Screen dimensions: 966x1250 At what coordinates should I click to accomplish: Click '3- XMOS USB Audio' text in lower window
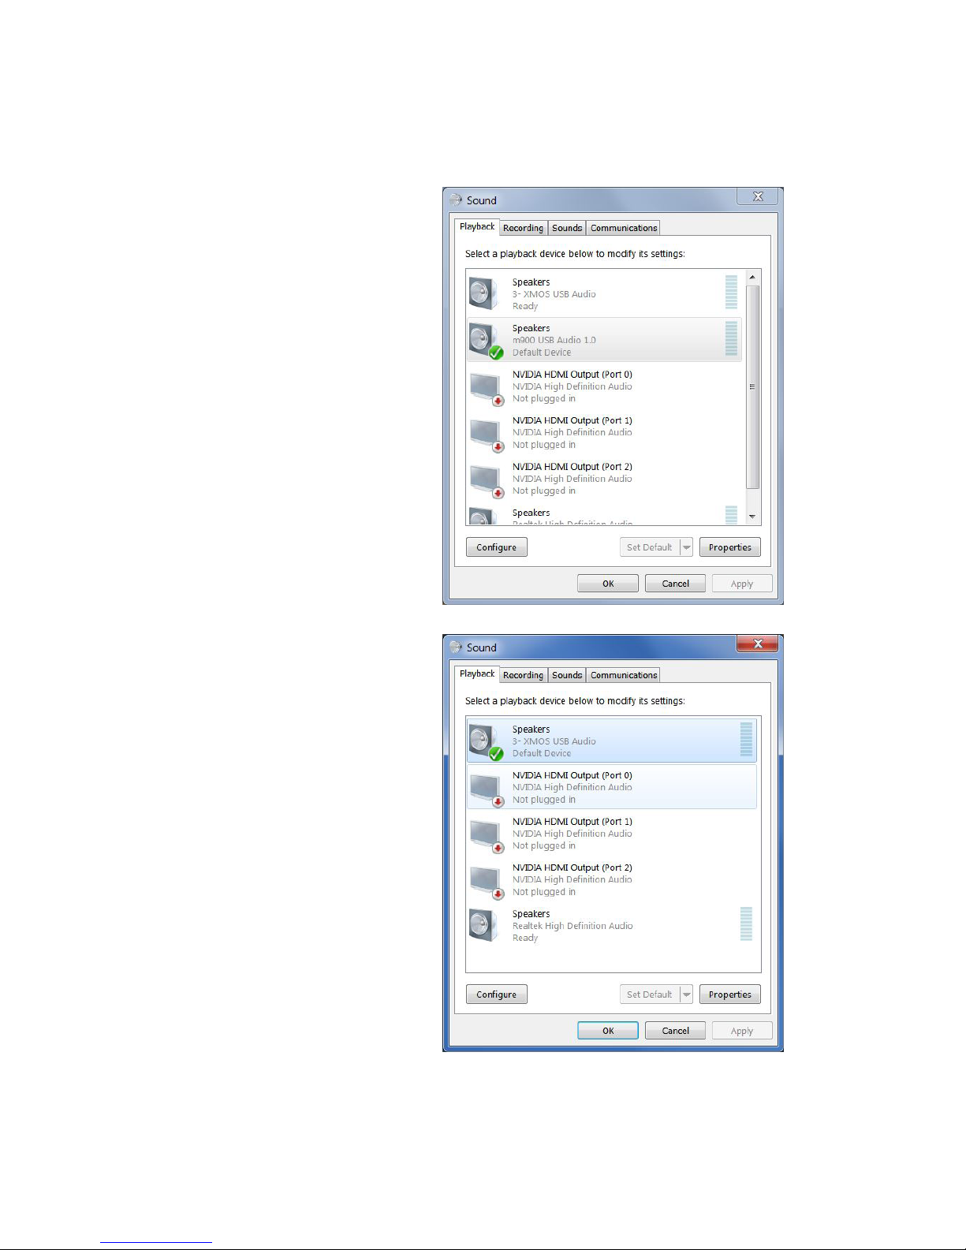(x=554, y=741)
